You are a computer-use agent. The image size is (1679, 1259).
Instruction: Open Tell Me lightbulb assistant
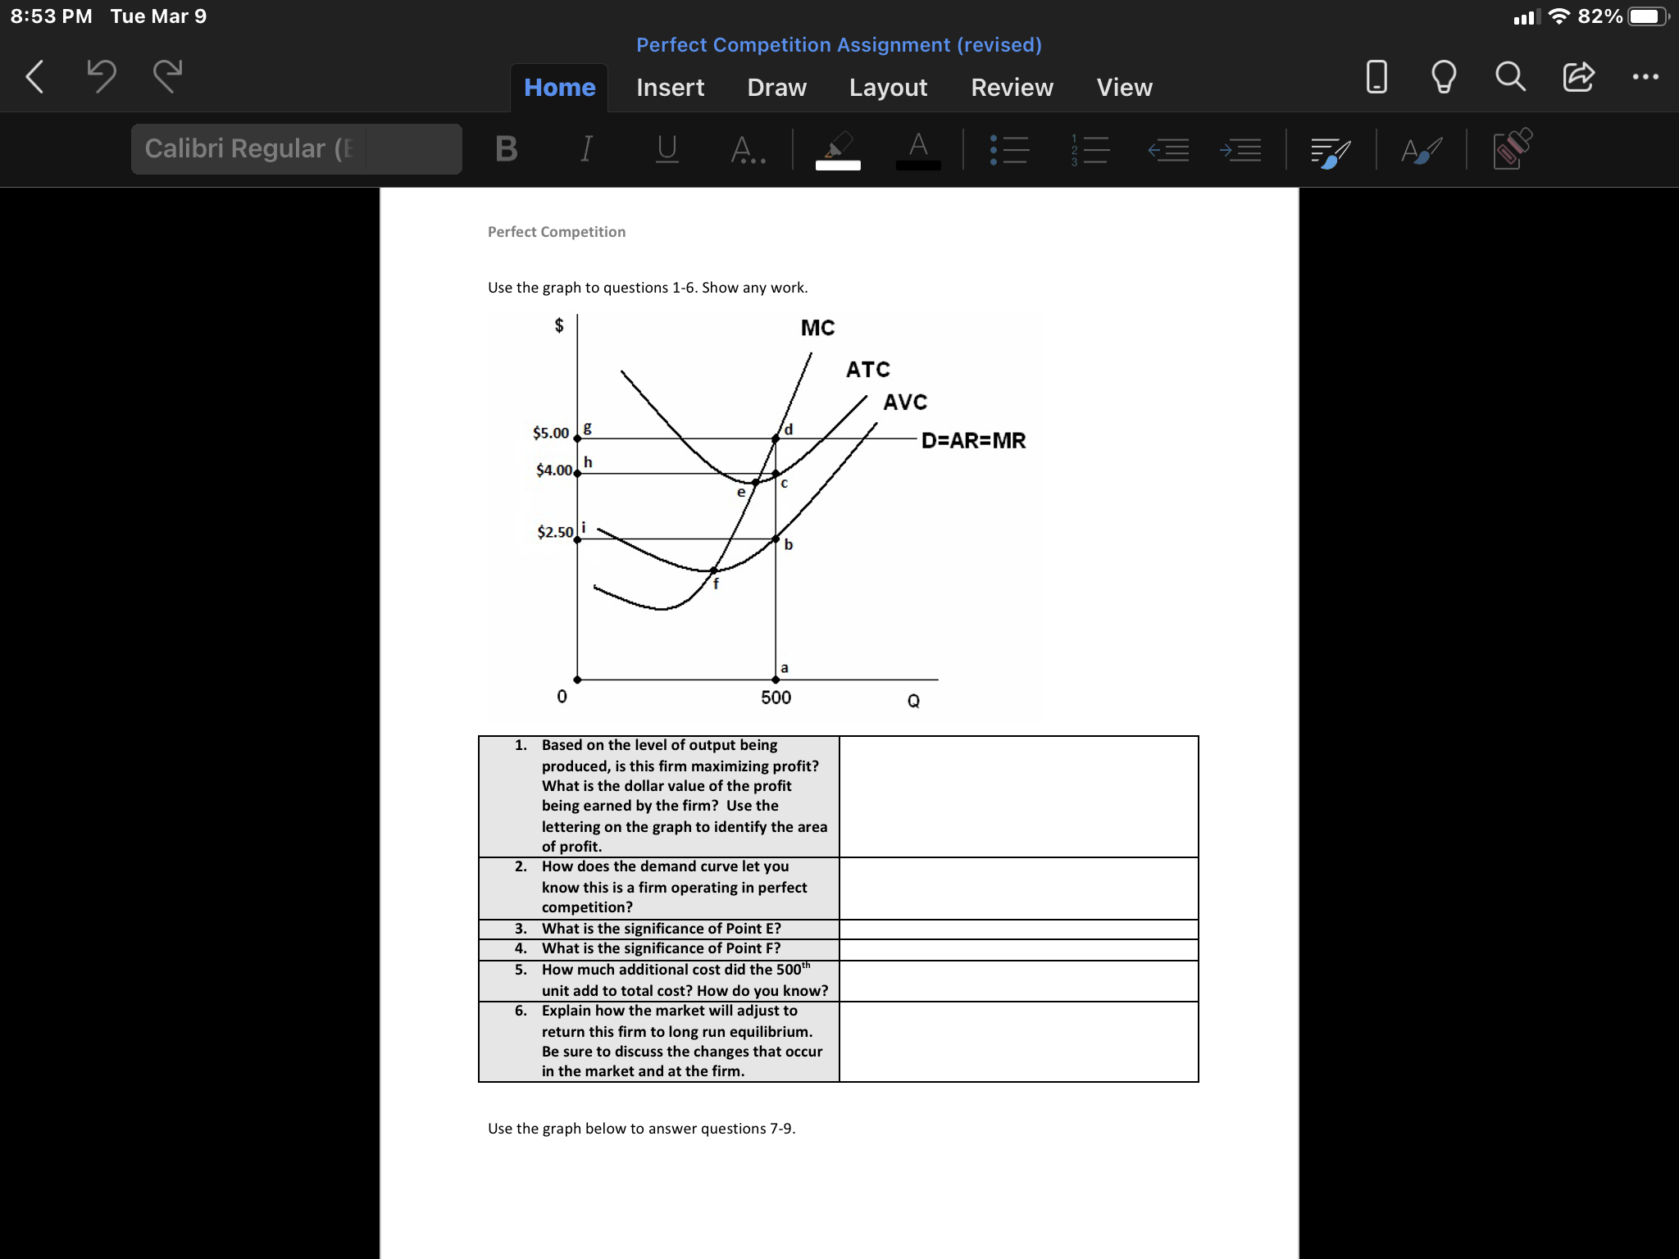pyautogui.click(x=1444, y=76)
